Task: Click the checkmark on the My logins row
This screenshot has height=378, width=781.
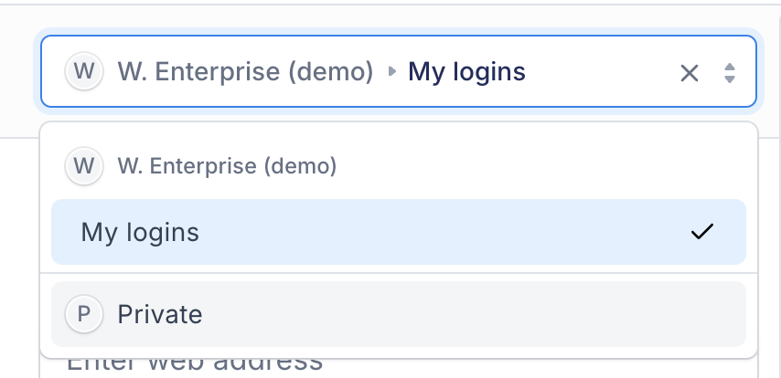Action: [702, 231]
